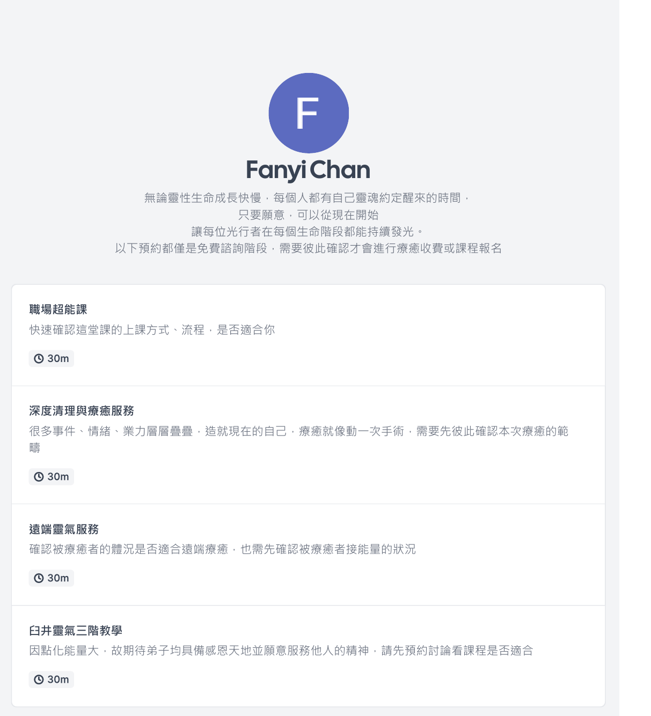Select the 遠端靈氣服務 booking option
Viewport: 651px width, 716px height.
64,529
